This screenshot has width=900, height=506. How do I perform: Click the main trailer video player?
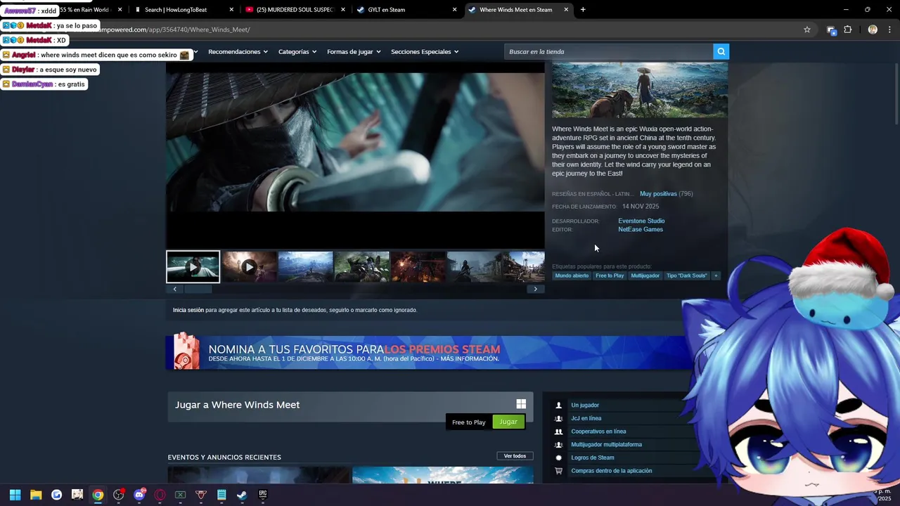355,155
